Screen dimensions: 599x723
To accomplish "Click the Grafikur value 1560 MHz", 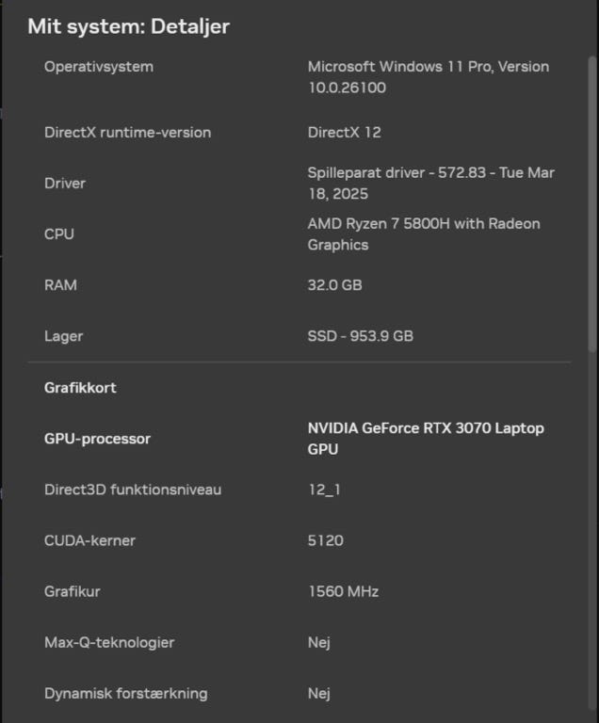I will click(343, 591).
